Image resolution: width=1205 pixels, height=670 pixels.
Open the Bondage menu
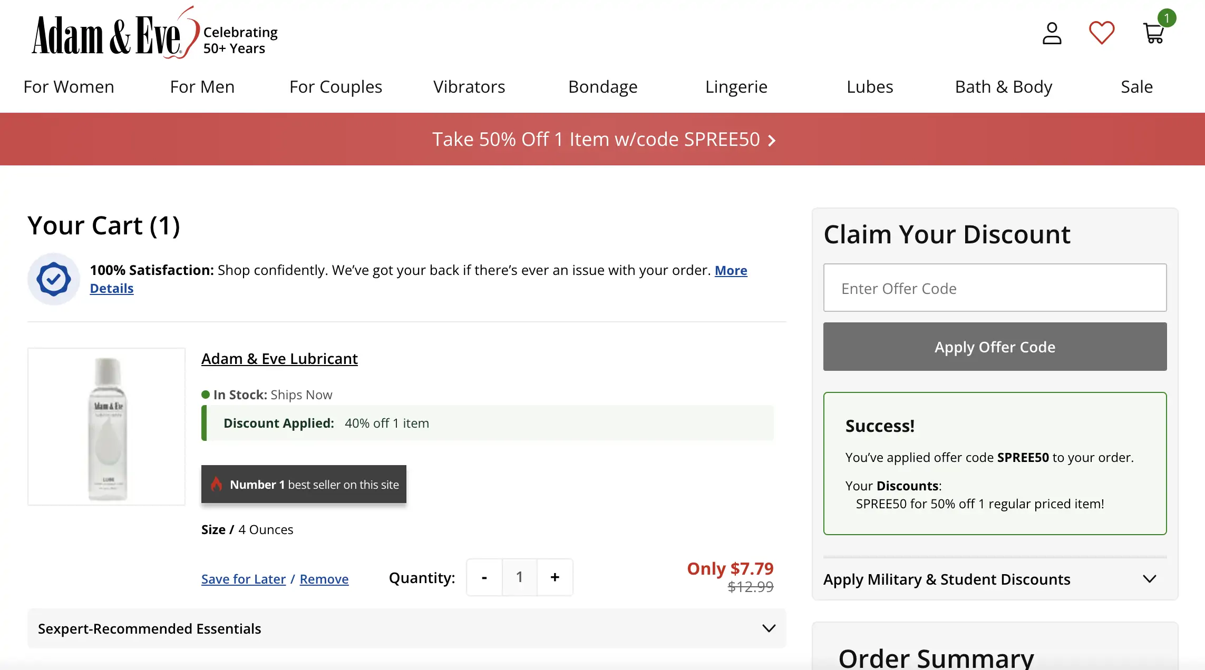click(603, 86)
